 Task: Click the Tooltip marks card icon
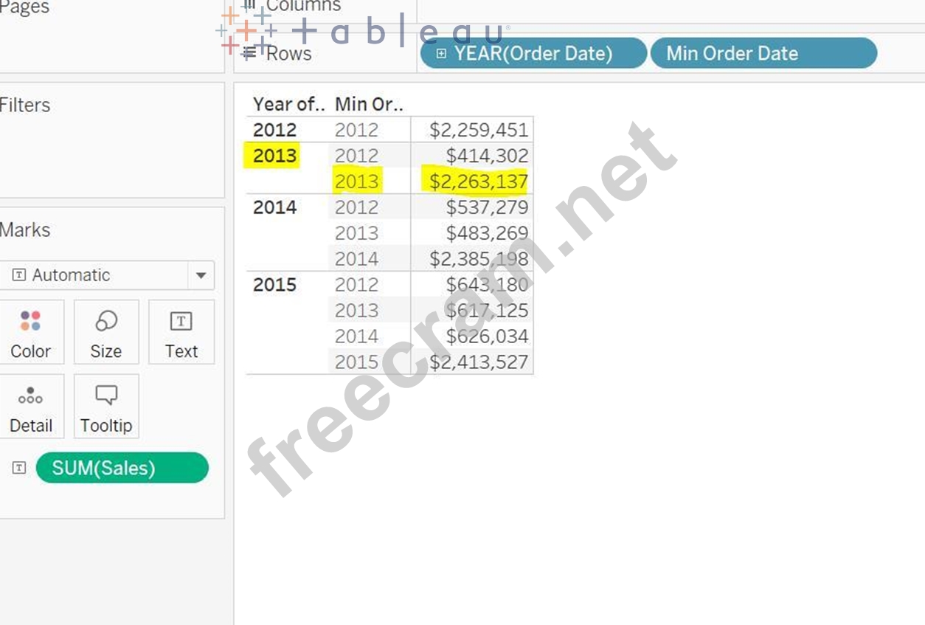click(x=106, y=396)
